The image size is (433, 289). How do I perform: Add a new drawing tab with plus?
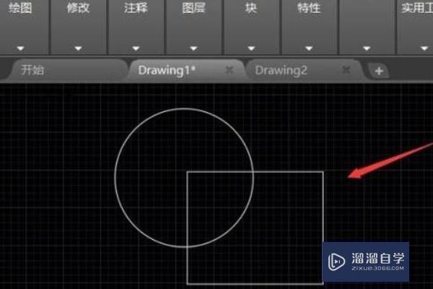pos(379,71)
